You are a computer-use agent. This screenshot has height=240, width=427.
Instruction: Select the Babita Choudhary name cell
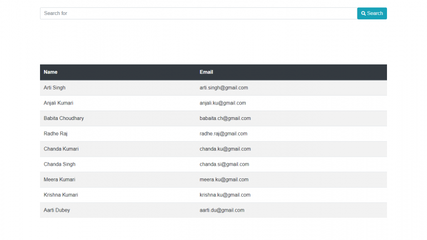pos(64,118)
